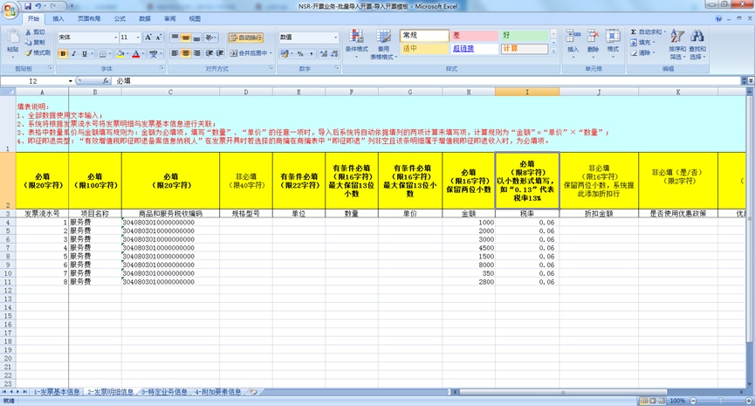Image resolution: width=755 pixels, height=406 pixels.
Task: Toggle top vertical alignment
Action: tap(175, 37)
